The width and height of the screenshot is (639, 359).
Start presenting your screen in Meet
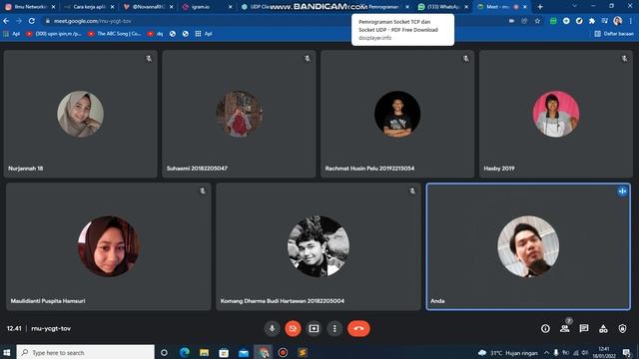click(x=314, y=328)
